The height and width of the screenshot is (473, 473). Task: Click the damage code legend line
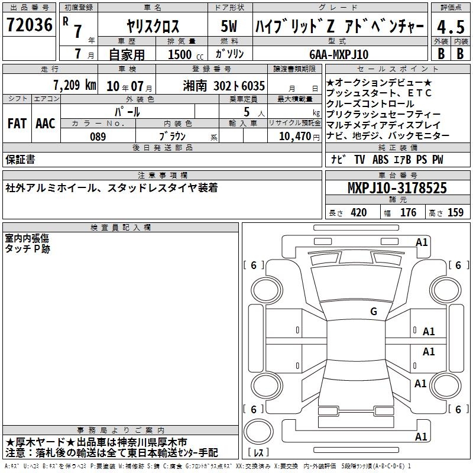208,466
